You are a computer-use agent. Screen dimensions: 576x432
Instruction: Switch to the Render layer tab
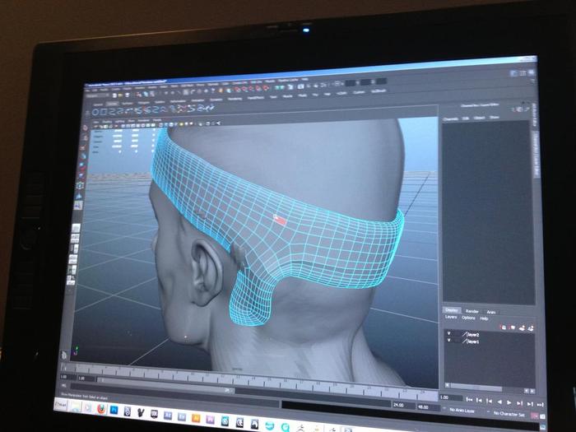(472, 312)
